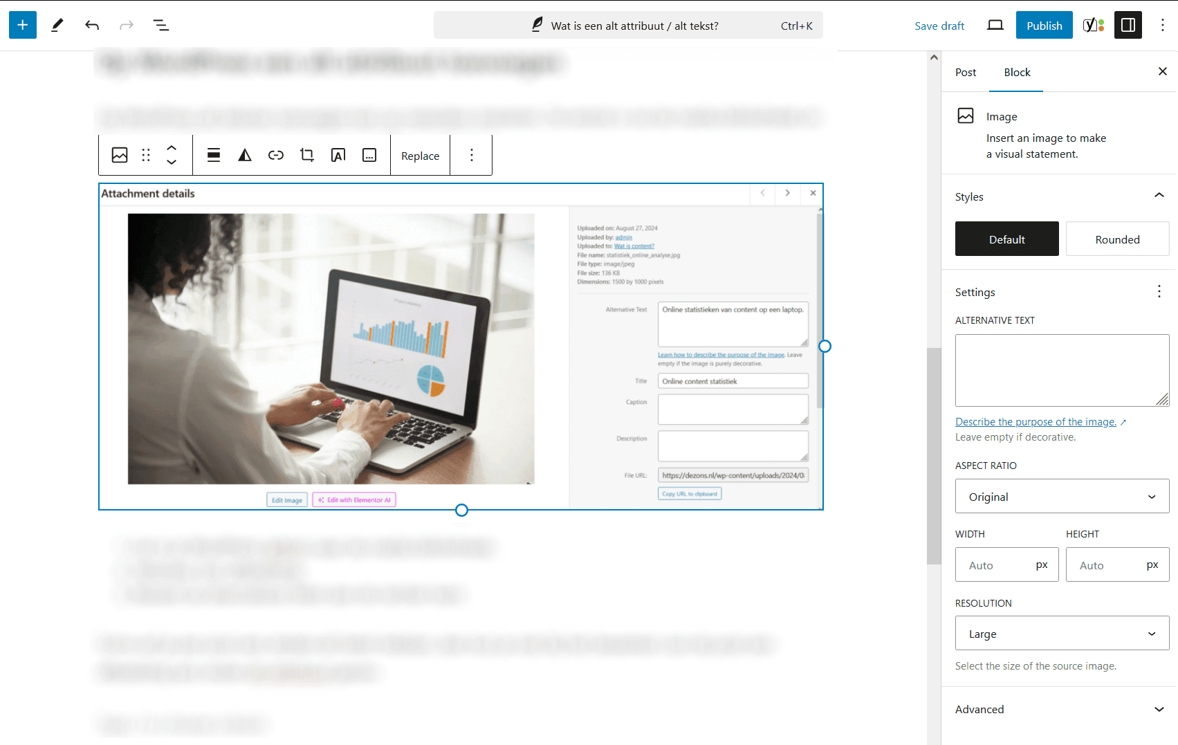Switch to the Post tab

click(x=966, y=73)
